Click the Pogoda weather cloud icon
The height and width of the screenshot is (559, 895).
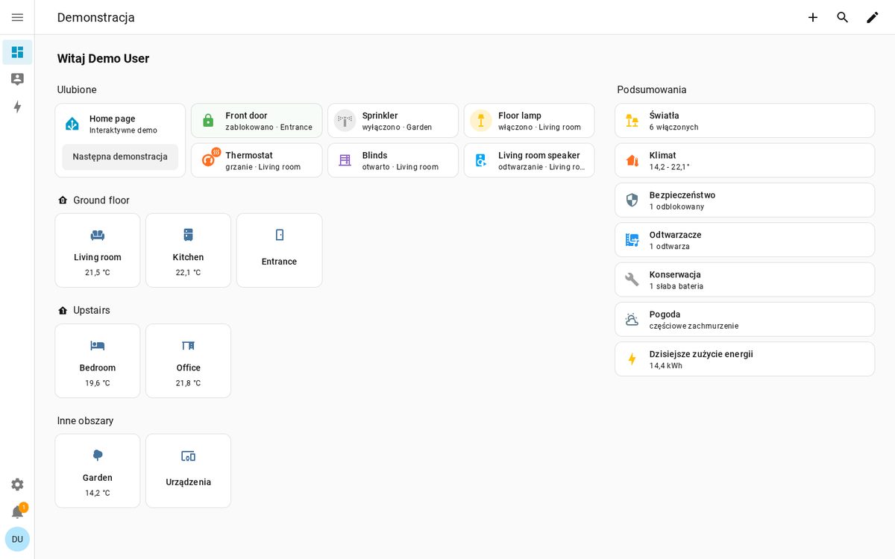click(x=632, y=319)
